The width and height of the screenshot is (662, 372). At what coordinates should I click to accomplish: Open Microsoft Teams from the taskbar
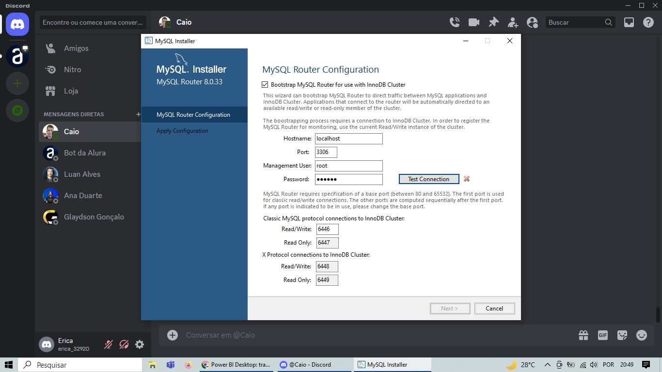[171, 365]
